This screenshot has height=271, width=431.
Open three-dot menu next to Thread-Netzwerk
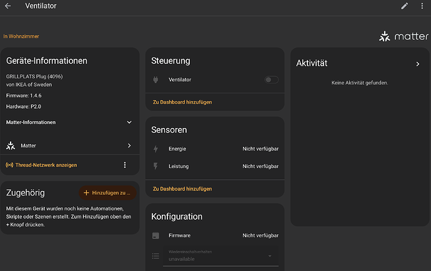125,165
